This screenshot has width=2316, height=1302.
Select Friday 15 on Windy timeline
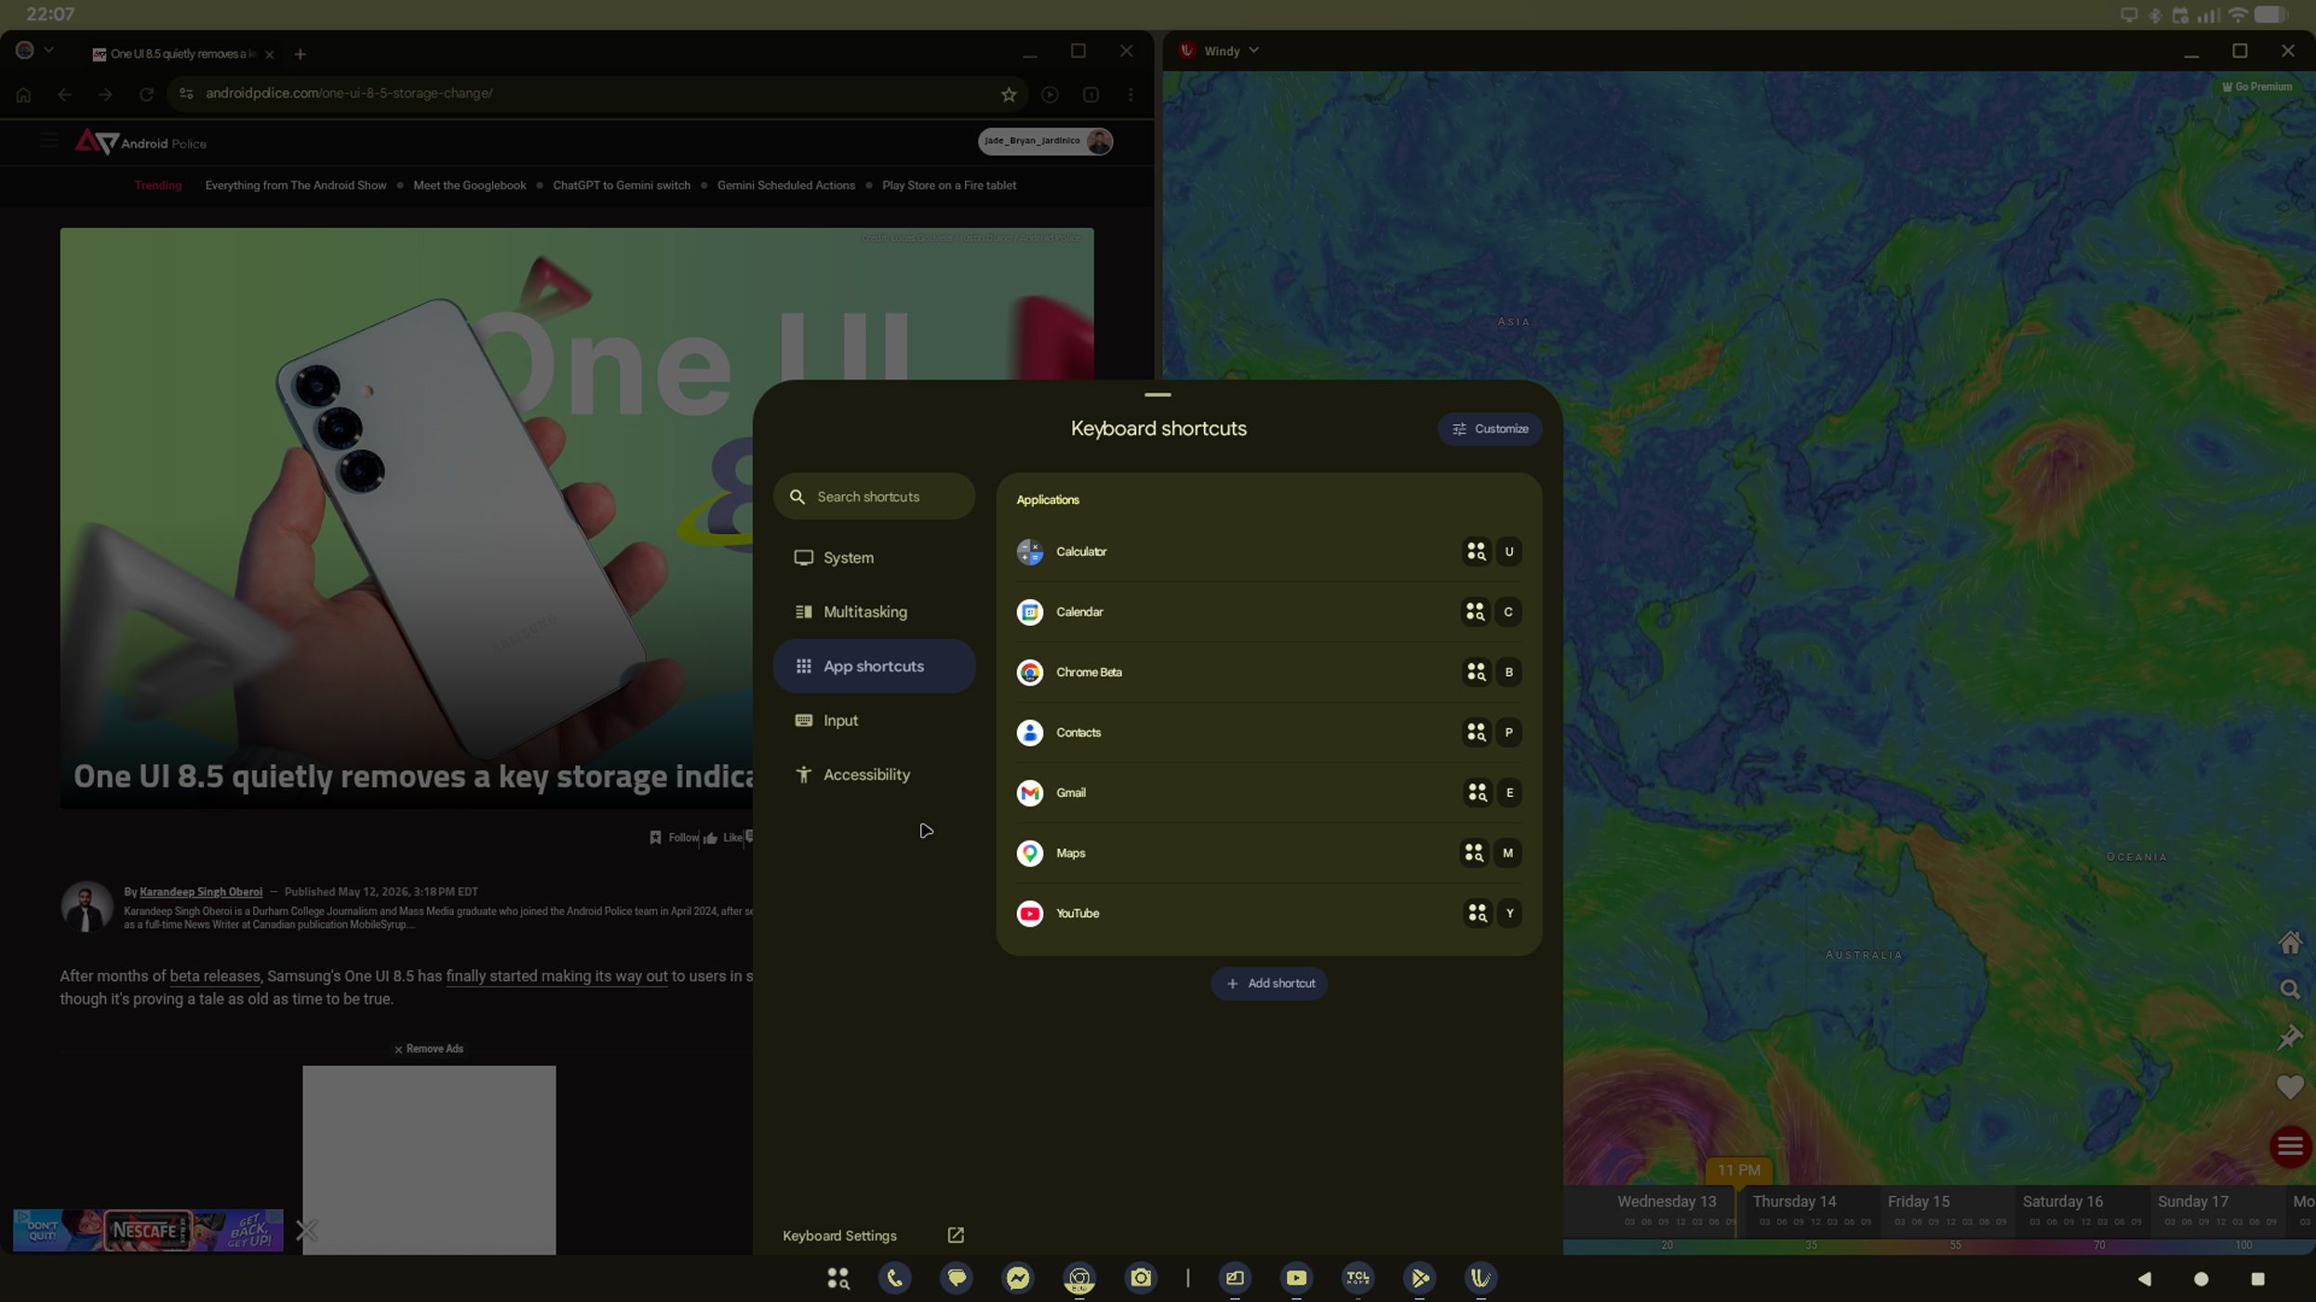(x=1919, y=1202)
